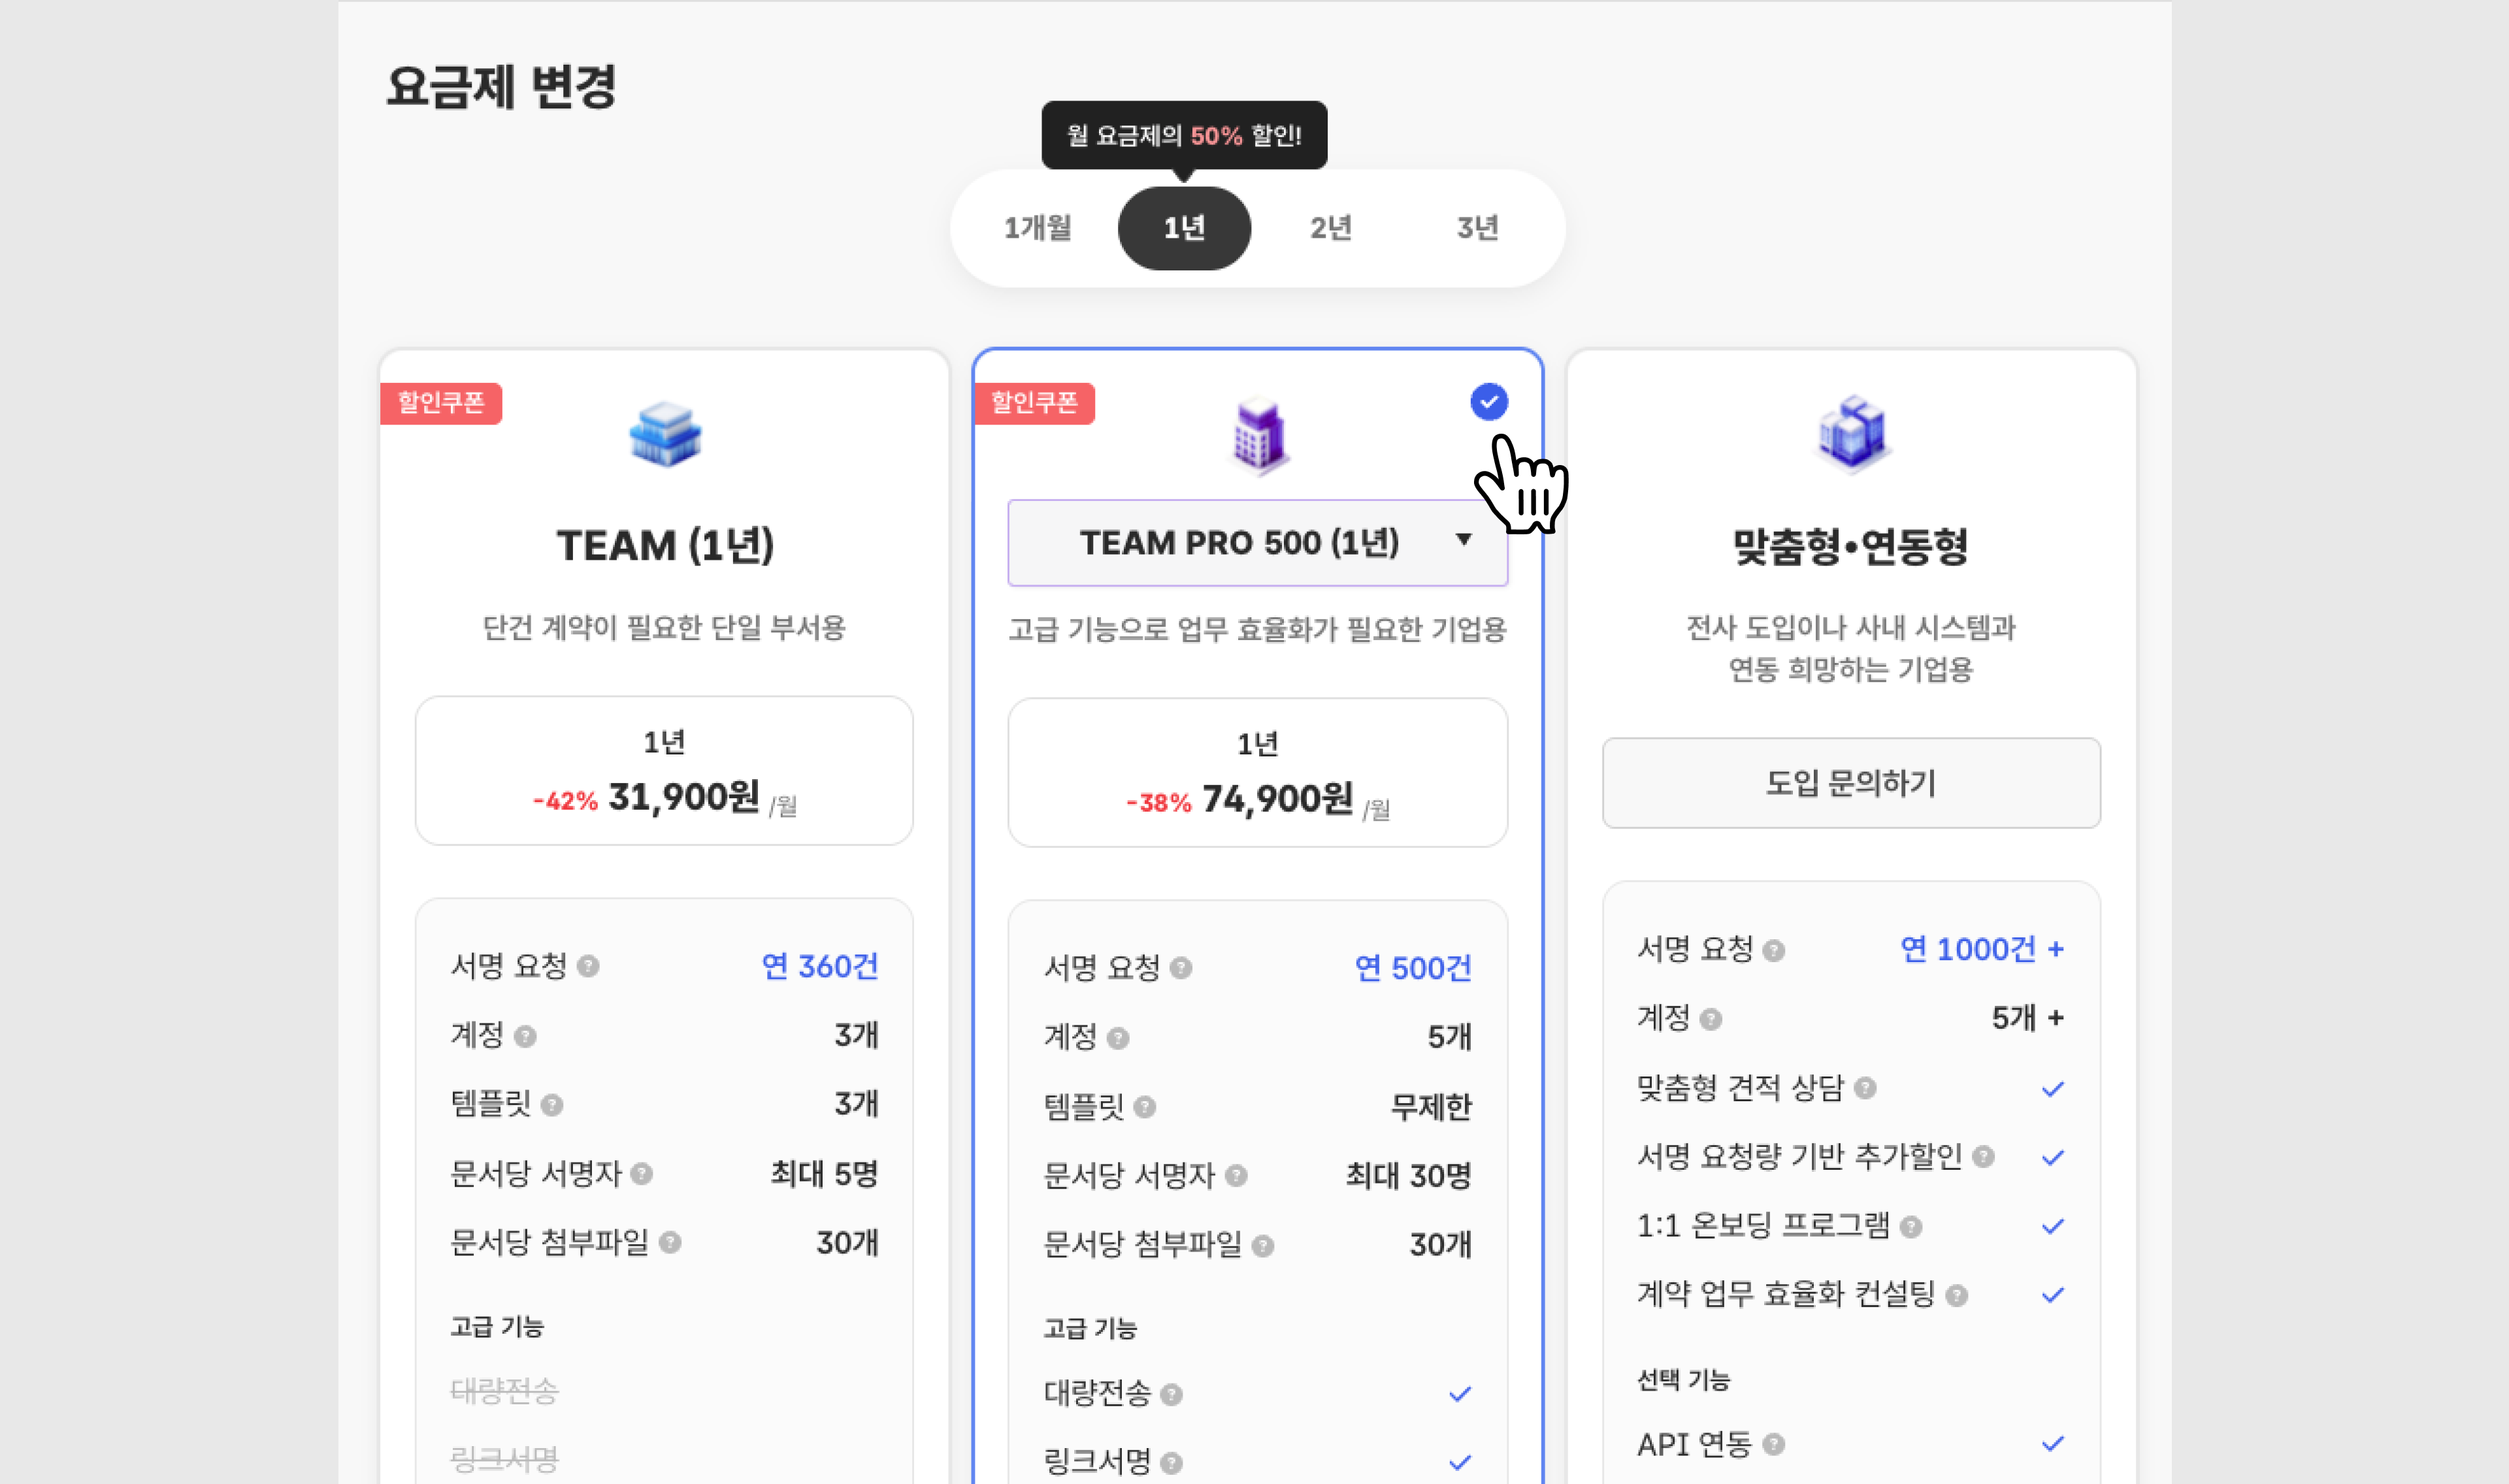
Task: Select the 1개월 billing period option
Action: pos(1038,228)
